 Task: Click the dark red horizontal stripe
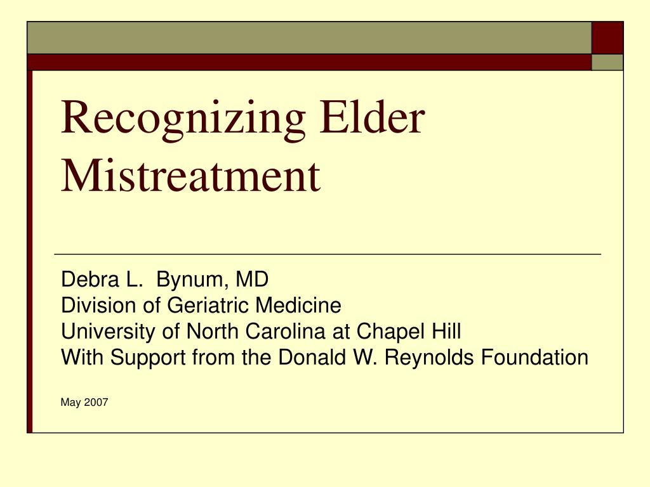[309, 62]
